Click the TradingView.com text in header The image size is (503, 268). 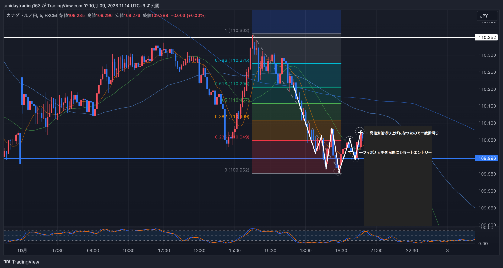click(65, 5)
